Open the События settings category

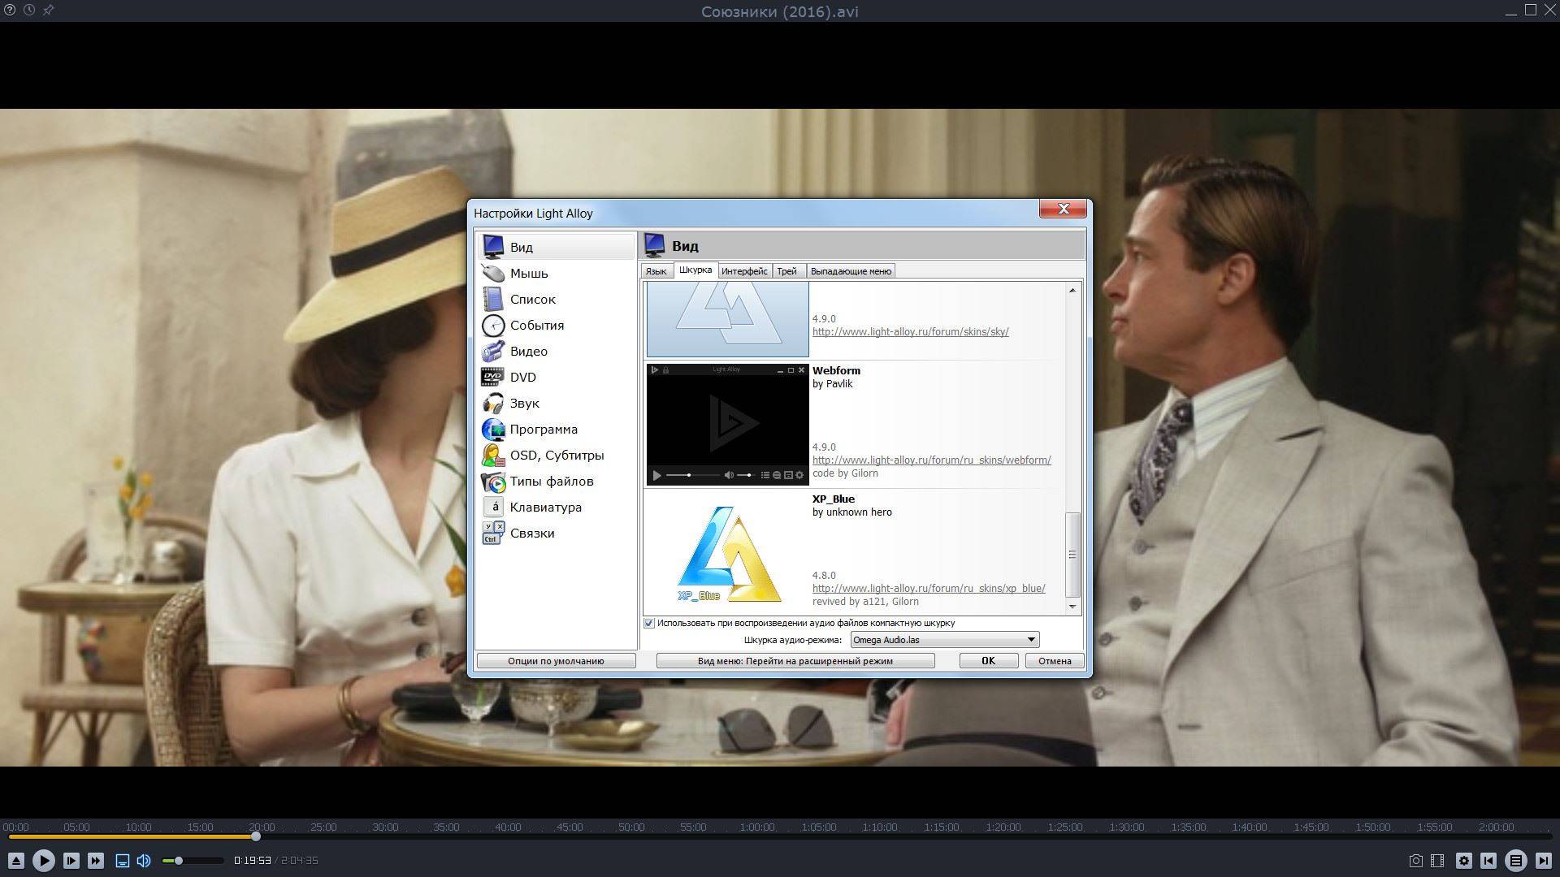pos(556,325)
